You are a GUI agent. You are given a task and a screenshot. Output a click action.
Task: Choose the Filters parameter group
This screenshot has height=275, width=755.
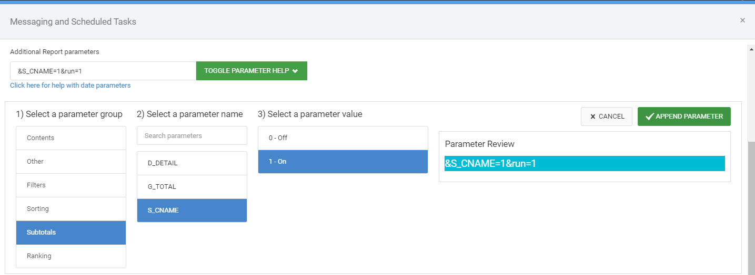(71, 185)
